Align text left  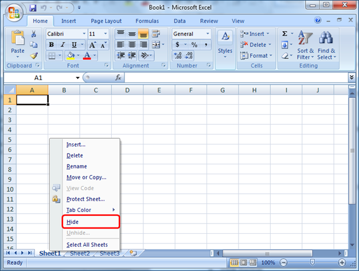coord(120,45)
